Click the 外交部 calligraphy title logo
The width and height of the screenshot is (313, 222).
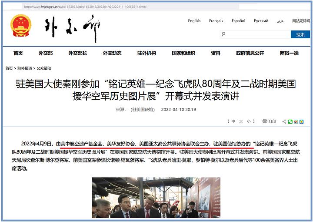72,28
